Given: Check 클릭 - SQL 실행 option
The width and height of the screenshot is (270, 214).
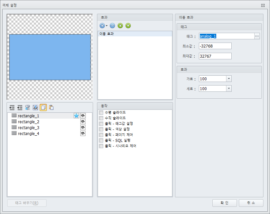Looking at the screenshot, I should (x=101, y=140).
